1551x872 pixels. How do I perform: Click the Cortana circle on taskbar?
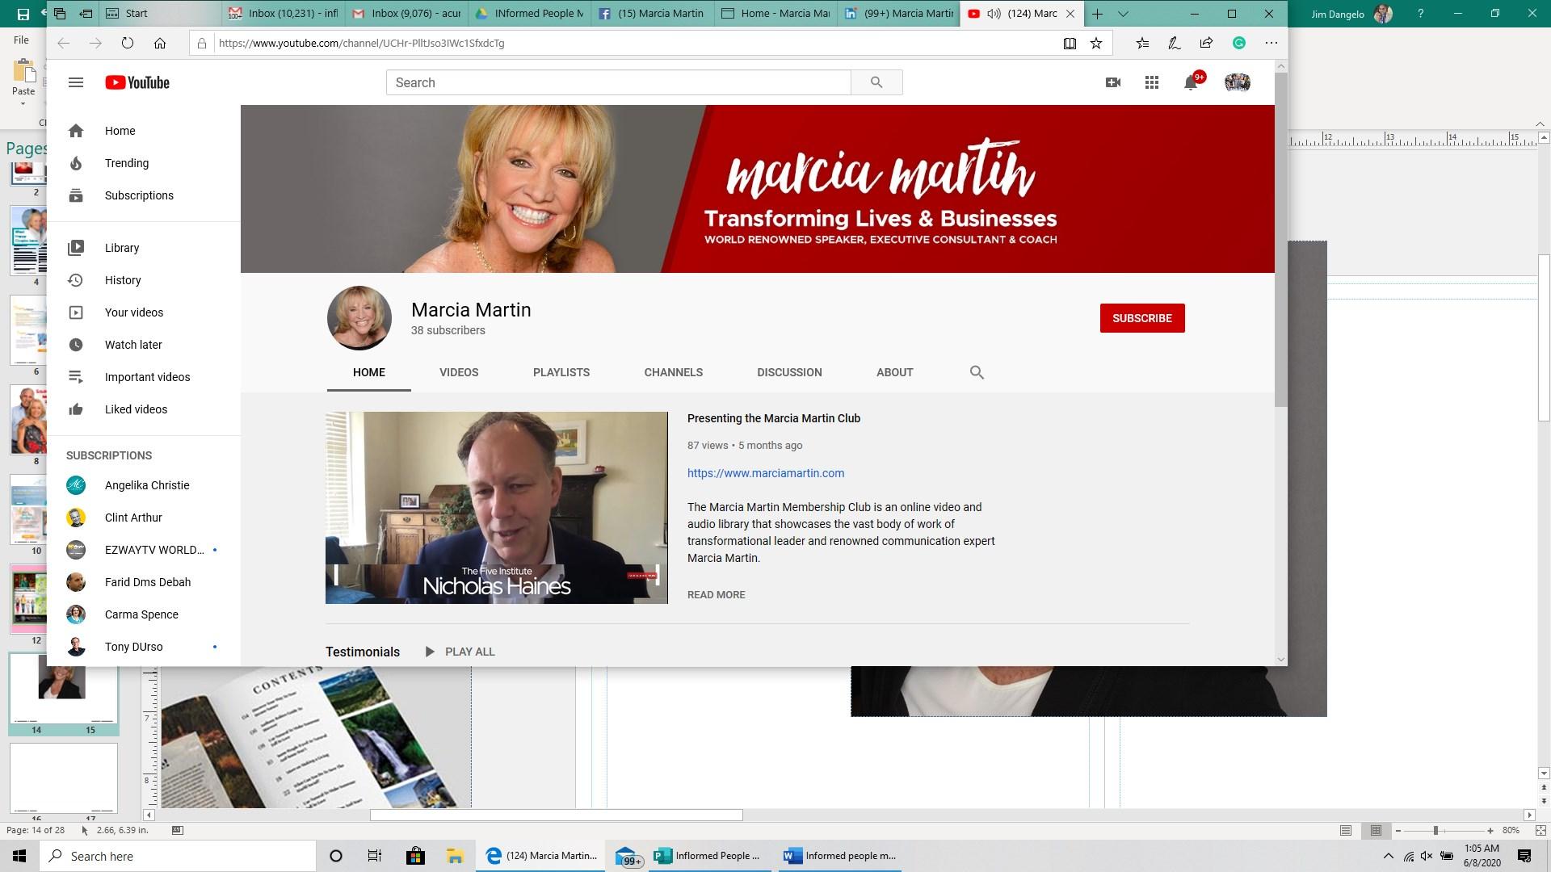coord(336,856)
